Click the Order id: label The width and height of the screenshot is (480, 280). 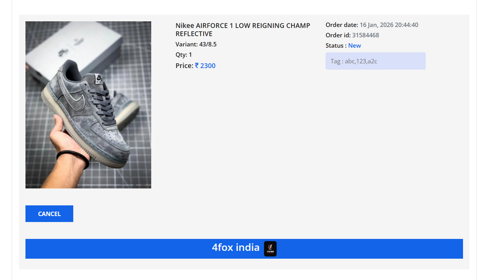[338, 35]
